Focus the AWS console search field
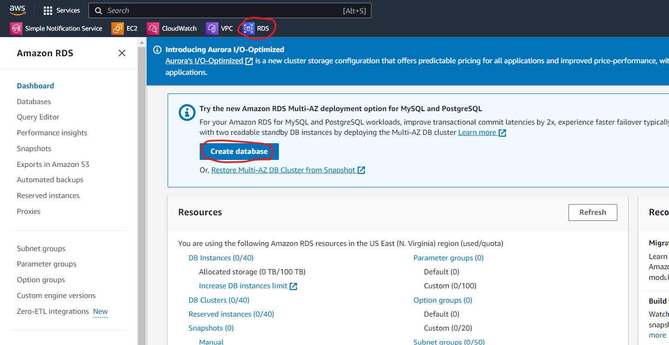The height and width of the screenshot is (345, 669). 230,10
